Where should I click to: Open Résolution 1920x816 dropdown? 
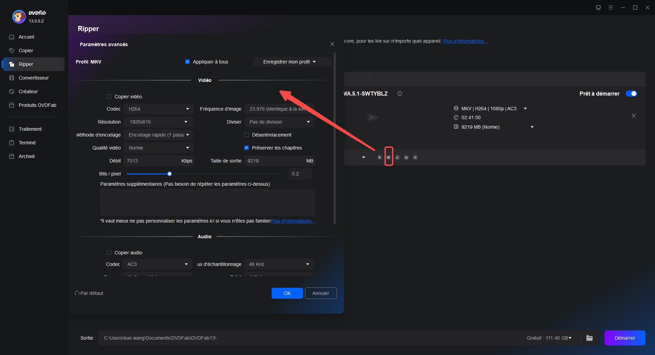tap(159, 122)
